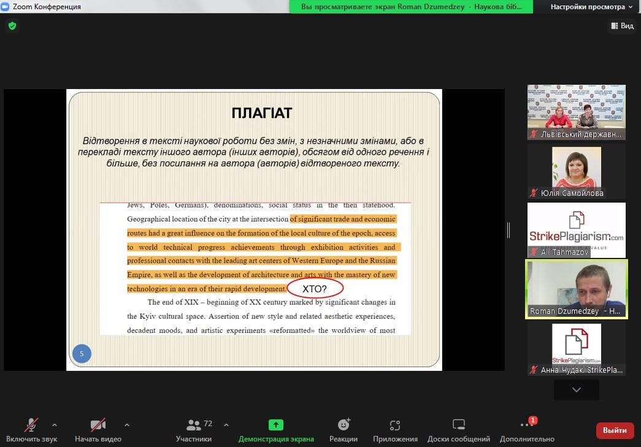
Task: Open the Приложения apps panel
Action: point(395,429)
